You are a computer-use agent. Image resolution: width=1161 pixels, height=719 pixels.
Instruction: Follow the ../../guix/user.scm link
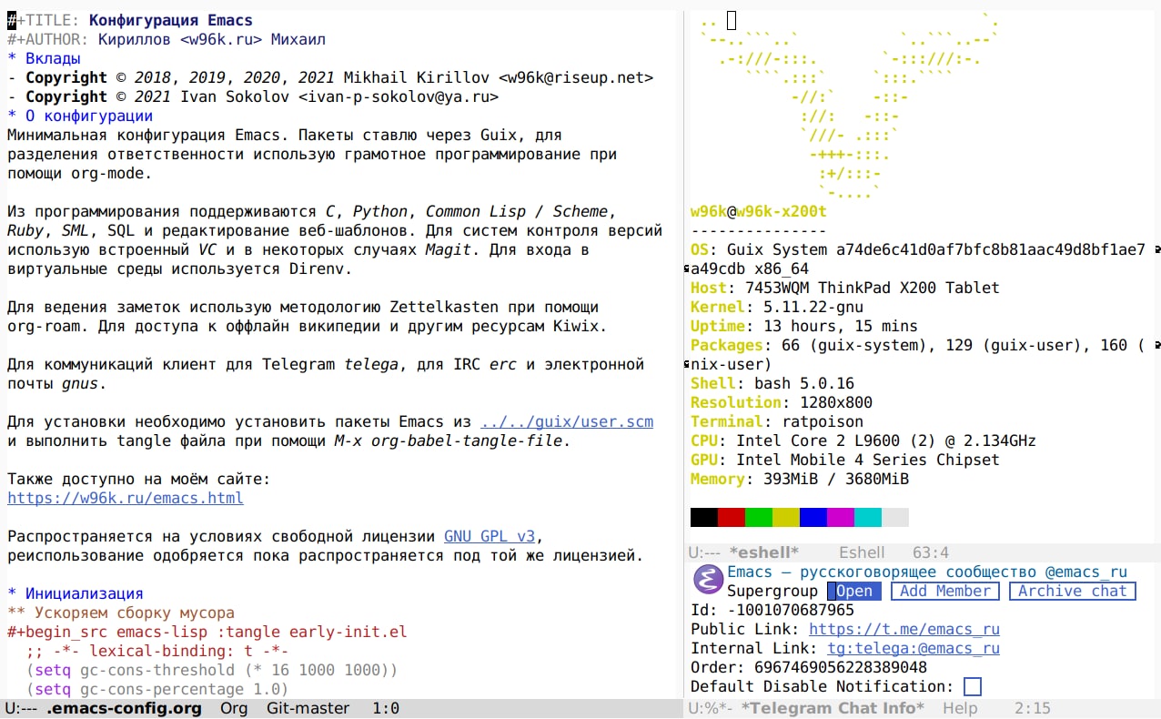pos(567,421)
